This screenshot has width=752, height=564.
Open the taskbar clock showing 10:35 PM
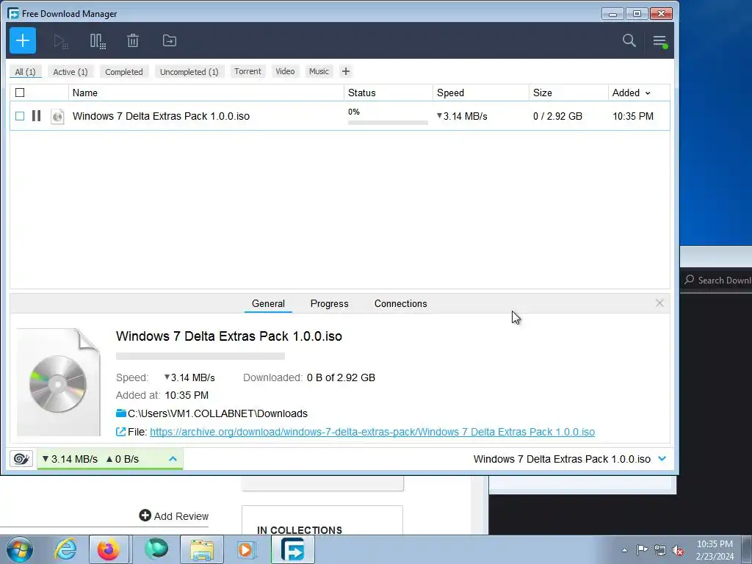[715, 549]
